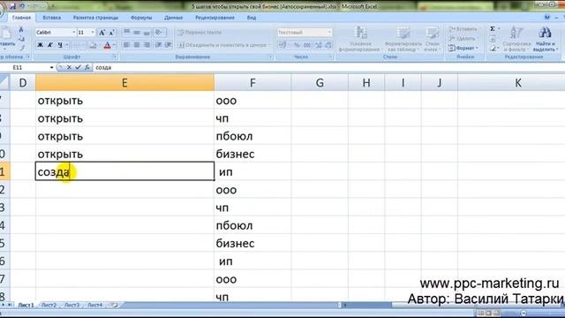Decrease font size with small A button

click(111, 33)
